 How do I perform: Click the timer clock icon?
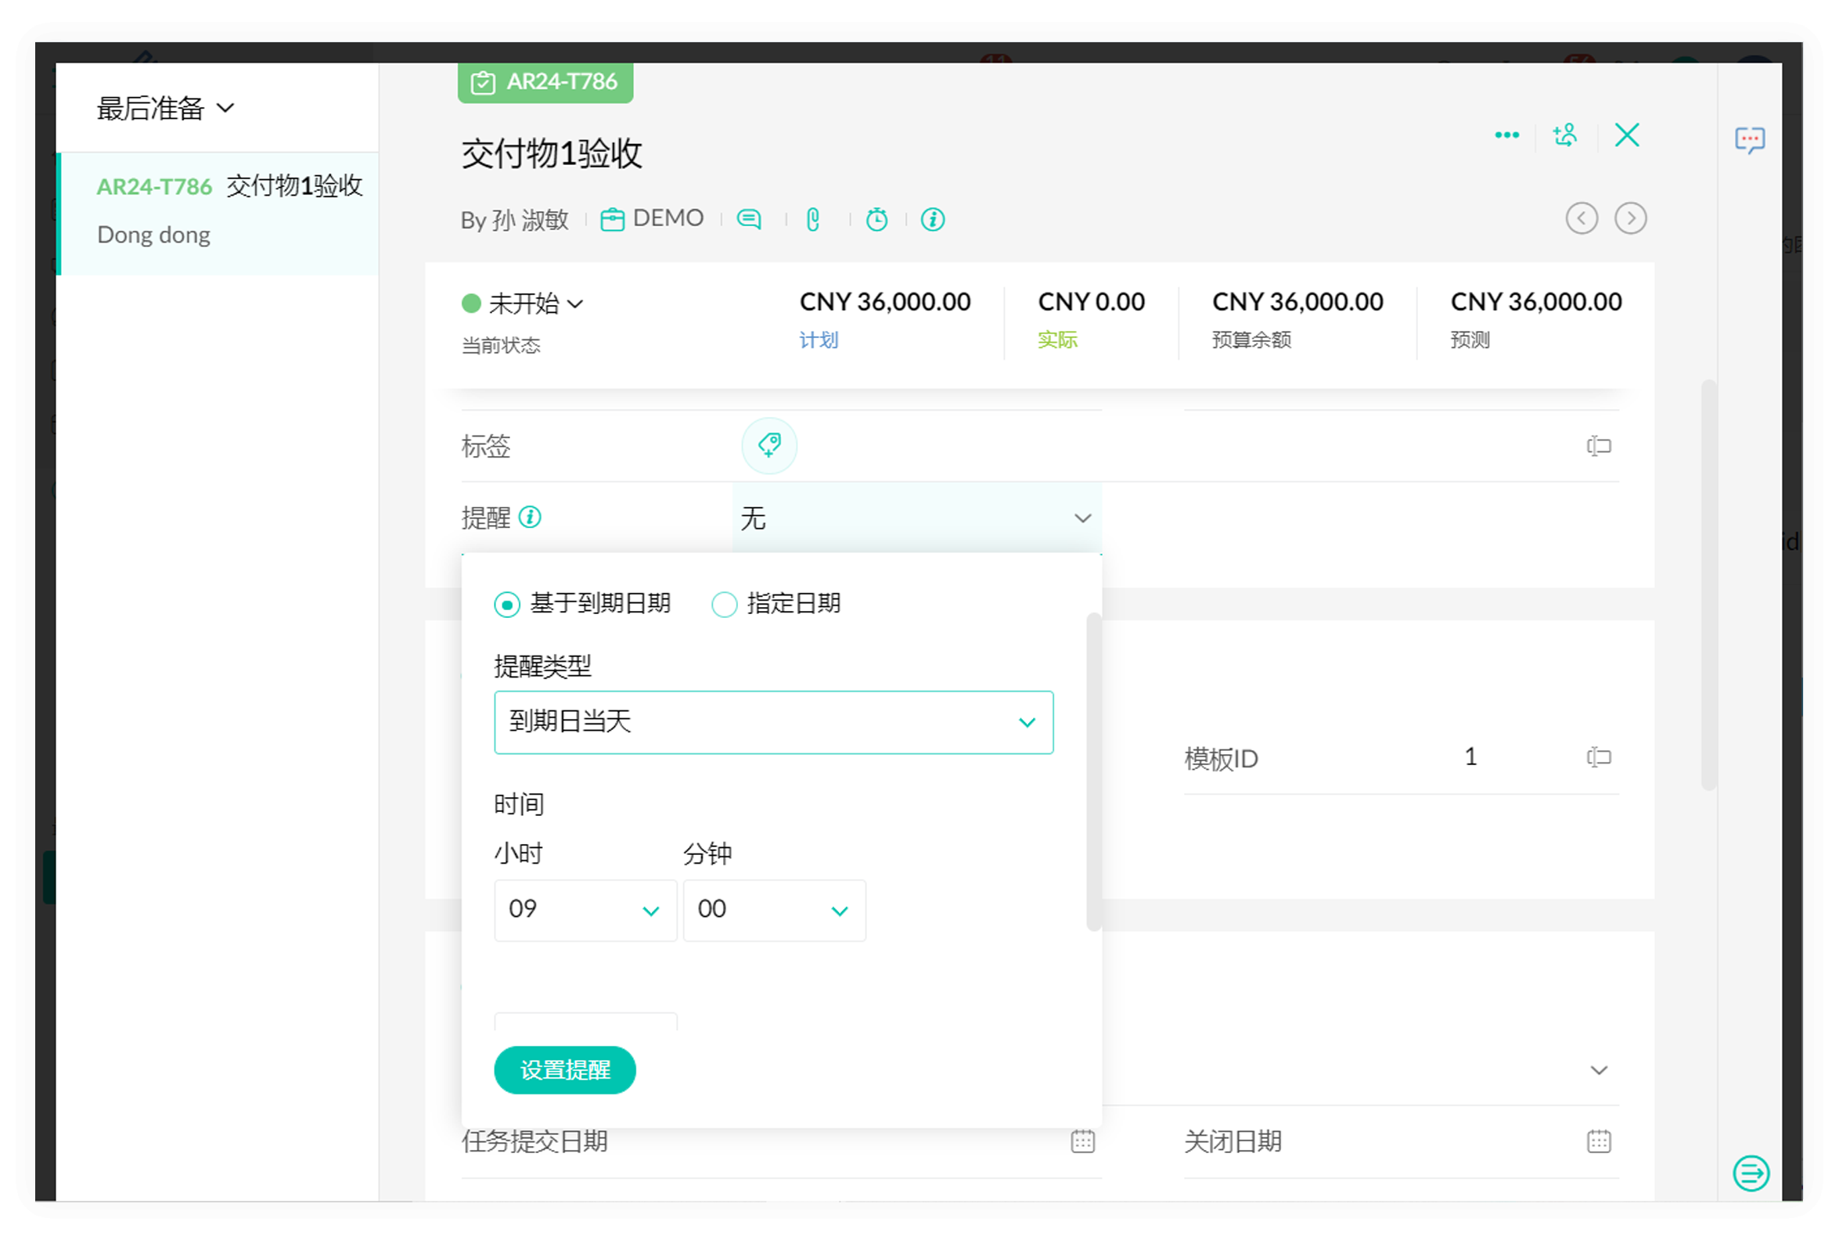click(x=876, y=219)
